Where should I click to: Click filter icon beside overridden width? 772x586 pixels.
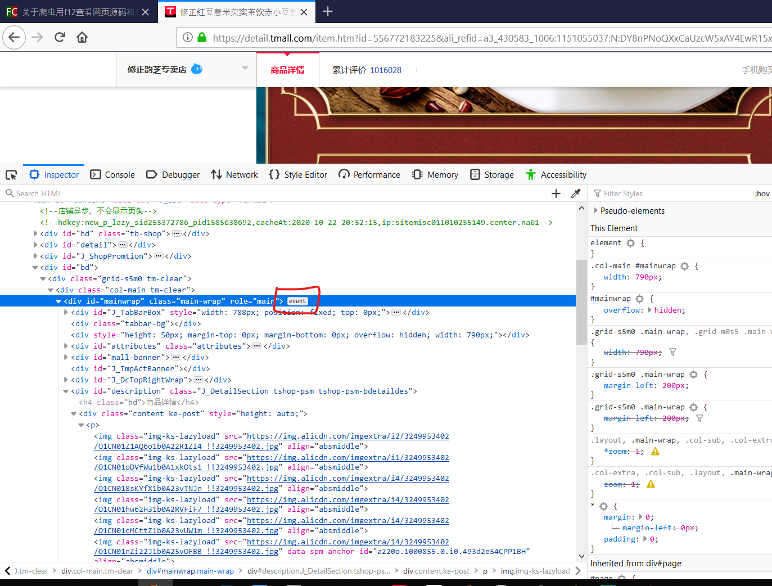click(672, 352)
